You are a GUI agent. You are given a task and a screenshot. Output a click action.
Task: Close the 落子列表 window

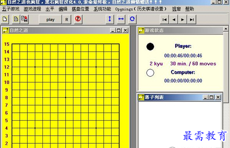pos(218,97)
